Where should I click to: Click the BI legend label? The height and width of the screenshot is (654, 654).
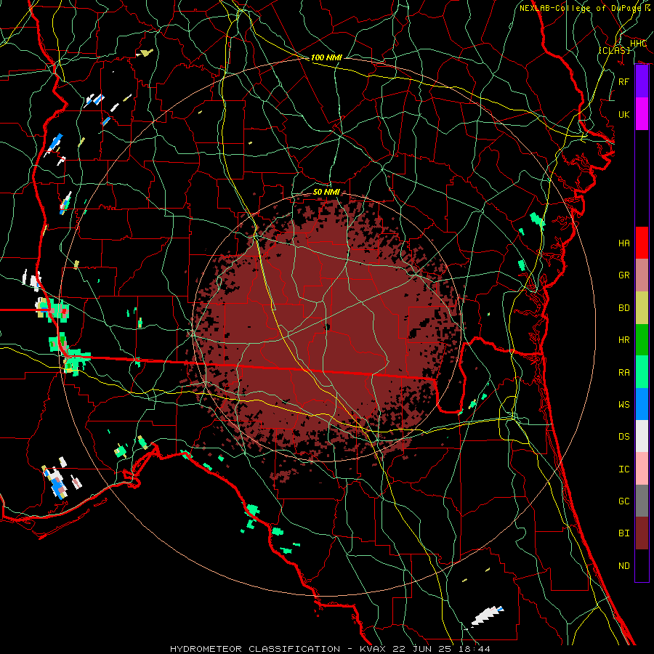click(623, 533)
